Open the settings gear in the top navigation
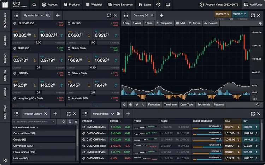Viewport: 265px width, 165px height. [x=158, y=5]
